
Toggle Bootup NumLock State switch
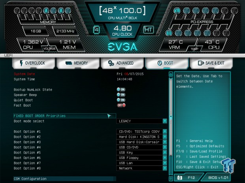click(121, 89)
